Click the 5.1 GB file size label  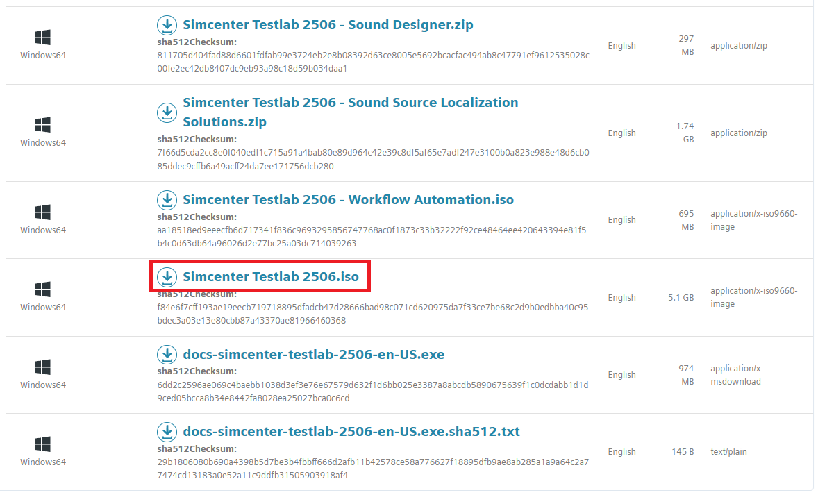[683, 297]
